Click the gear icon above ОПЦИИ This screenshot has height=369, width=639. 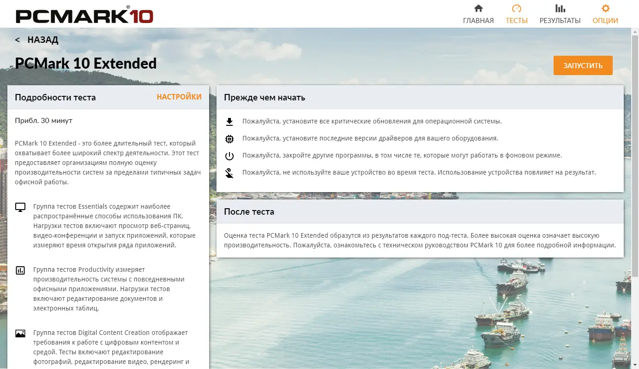point(605,8)
